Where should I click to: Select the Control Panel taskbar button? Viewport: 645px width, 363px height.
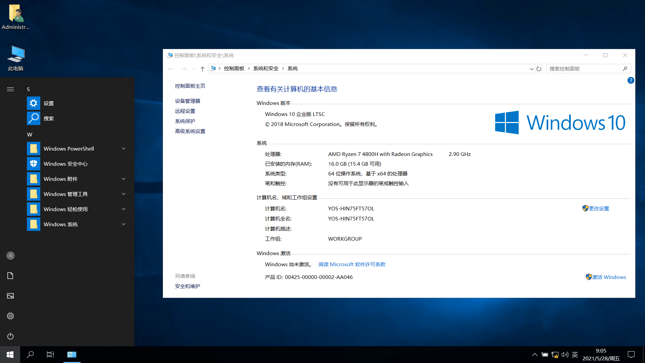click(72, 355)
